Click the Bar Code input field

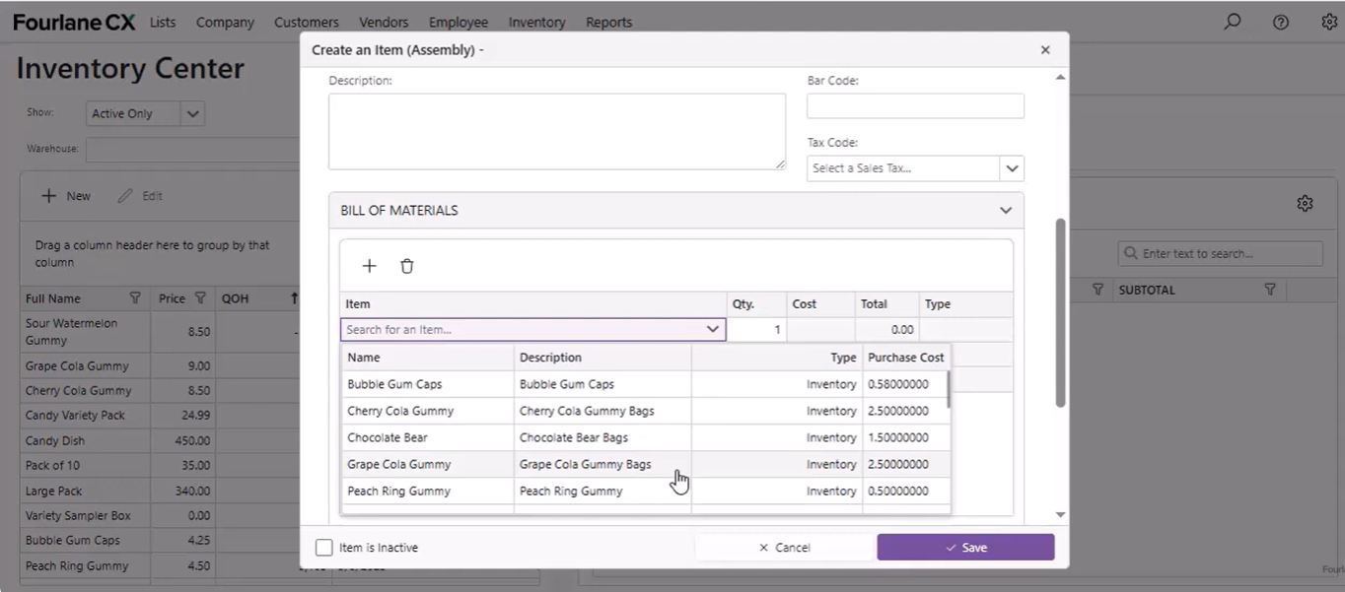(915, 106)
